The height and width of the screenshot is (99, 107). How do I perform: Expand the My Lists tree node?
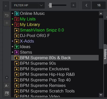click(x=12, y=19)
